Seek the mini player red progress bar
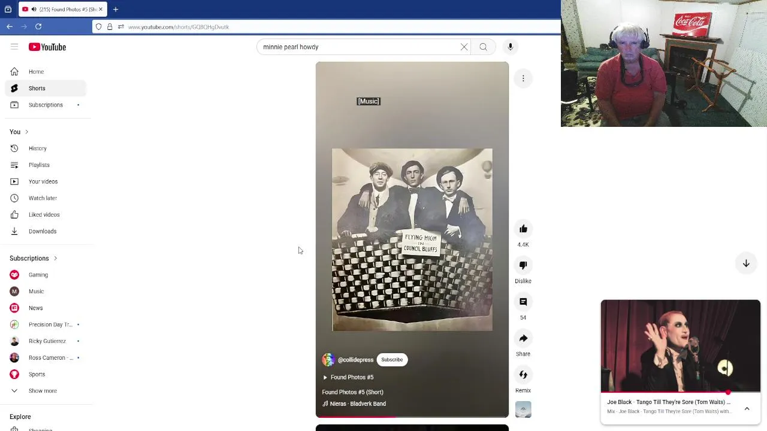The width and height of the screenshot is (767, 431). point(681,393)
